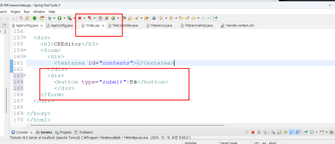
Task: Terminate server with console red square
Action: point(253,132)
